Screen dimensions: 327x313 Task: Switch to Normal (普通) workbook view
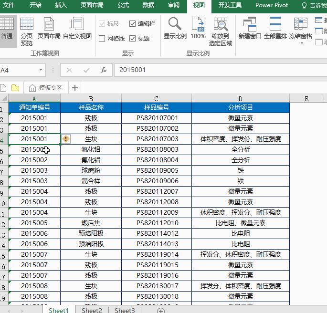point(7,31)
